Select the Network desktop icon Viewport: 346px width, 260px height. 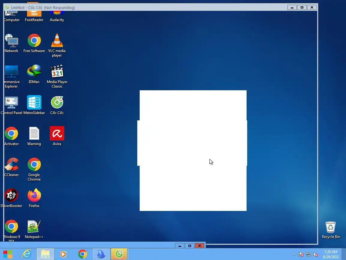(11, 43)
